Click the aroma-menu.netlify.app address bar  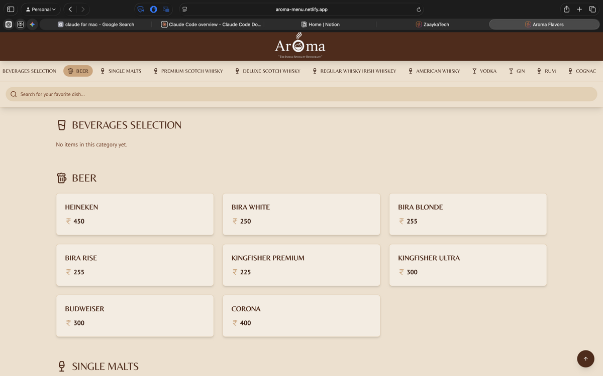(x=301, y=10)
